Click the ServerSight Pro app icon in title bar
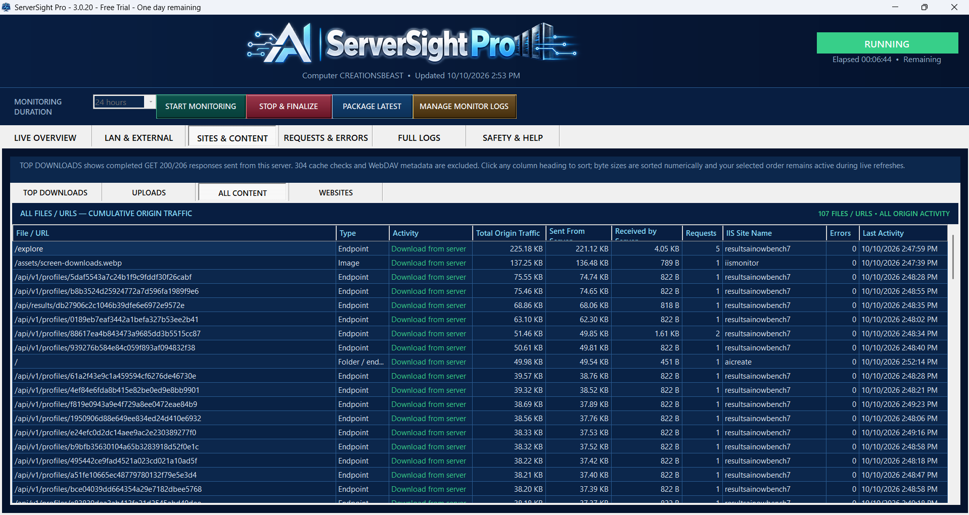Viewport: 969px width, 515px height. click(6, 7)
